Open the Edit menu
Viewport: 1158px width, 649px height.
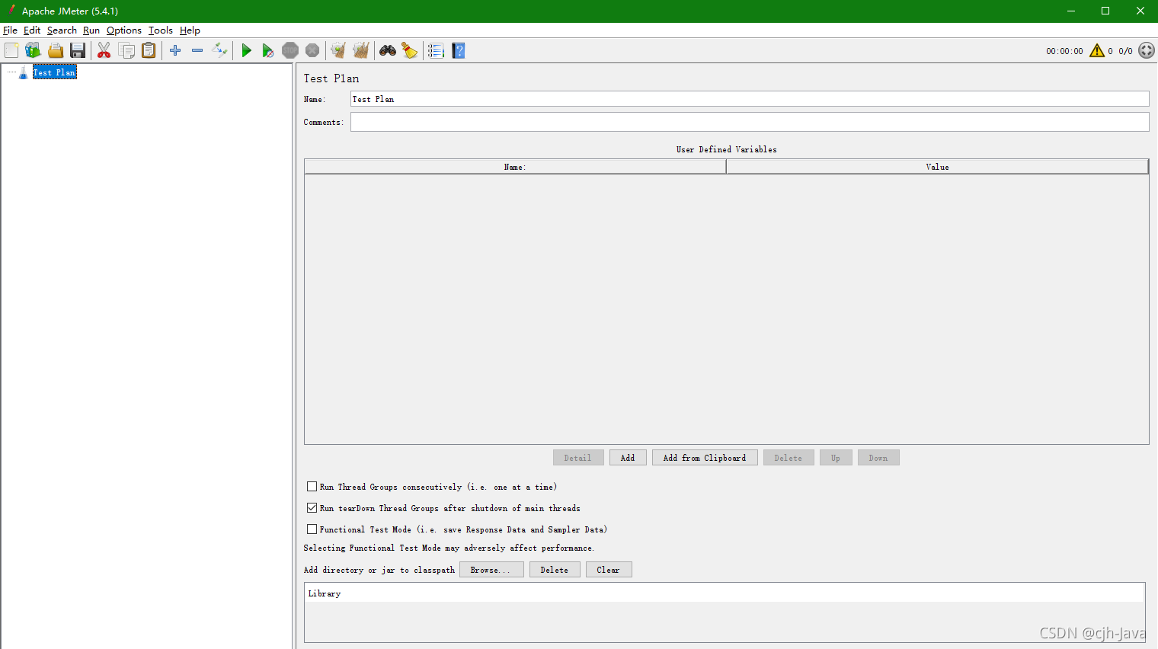[32, 30]
